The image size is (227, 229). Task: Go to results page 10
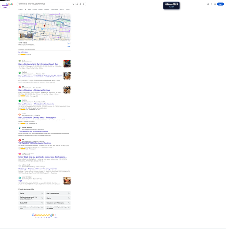(49, 218)
